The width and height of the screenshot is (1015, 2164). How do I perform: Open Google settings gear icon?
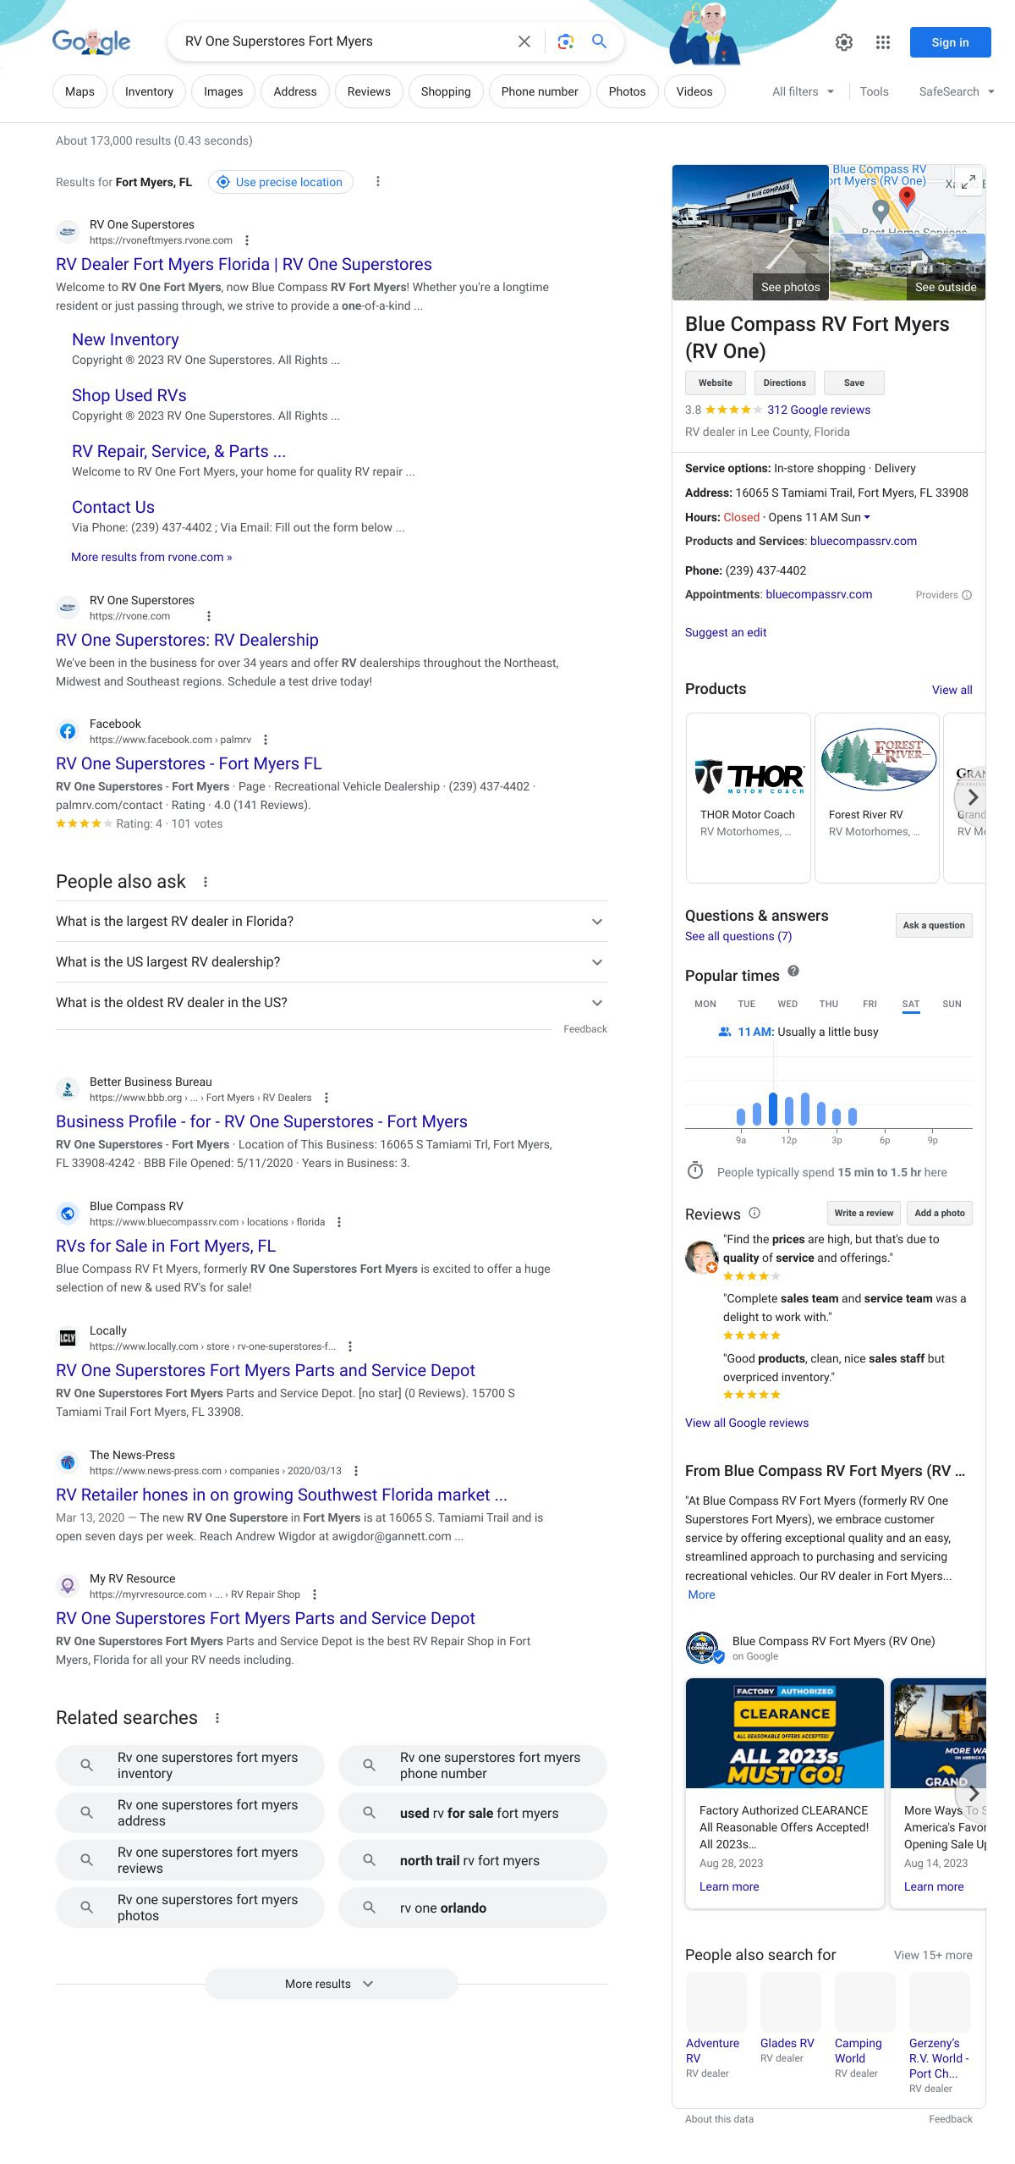[x=843, y=42]
